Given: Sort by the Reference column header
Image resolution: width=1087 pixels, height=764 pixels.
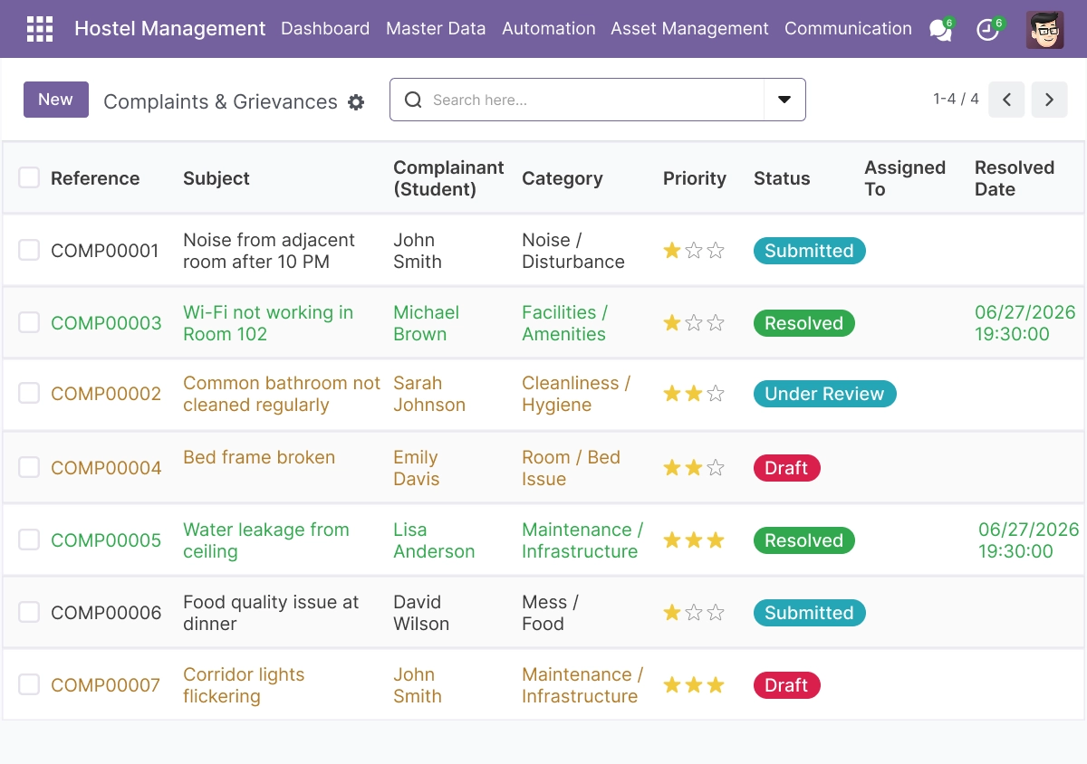Looking at the screenshot, I should [95, 178].
